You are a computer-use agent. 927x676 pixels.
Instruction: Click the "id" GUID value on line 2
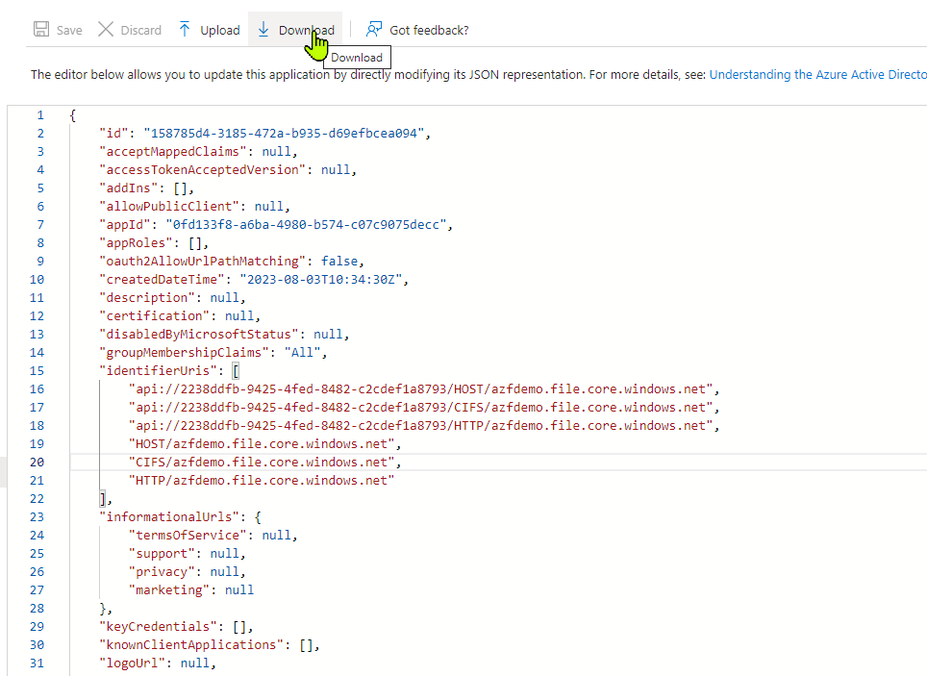tap(283, 134)
